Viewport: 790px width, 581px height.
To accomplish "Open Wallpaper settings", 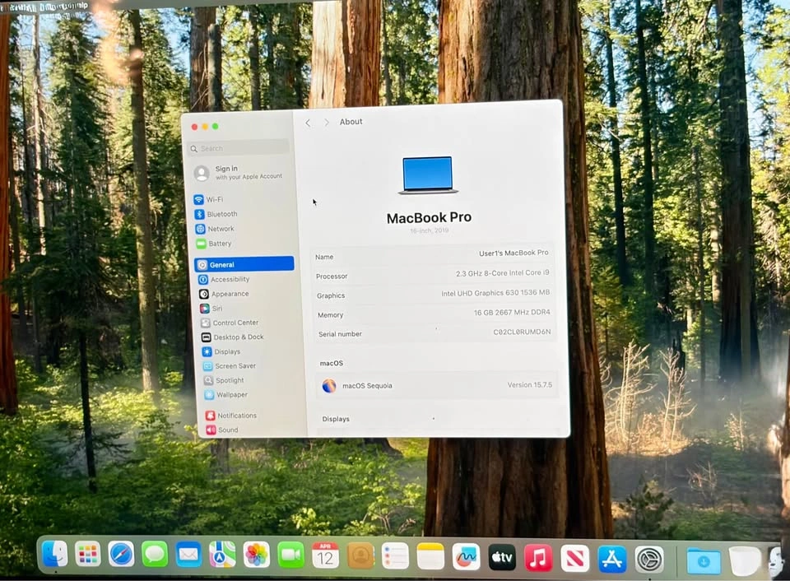I will pyautogui.click(x=225, y=394).
